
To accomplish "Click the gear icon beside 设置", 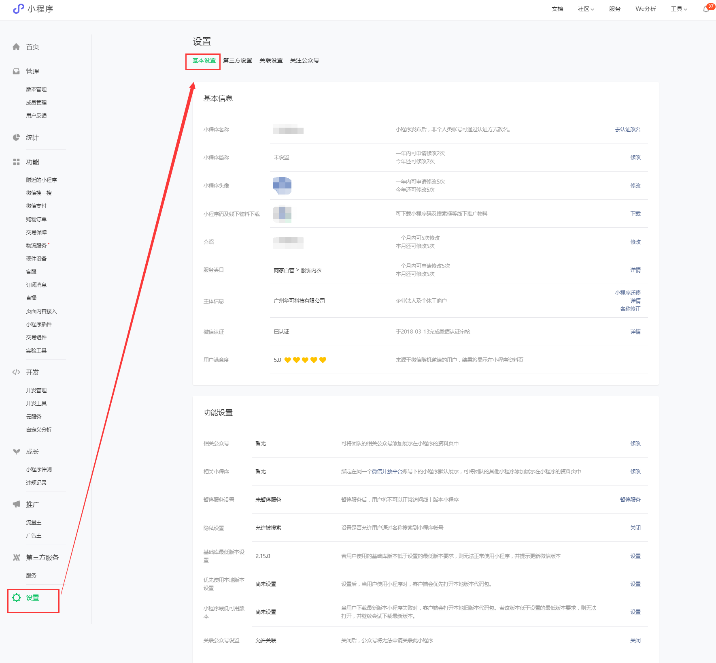I will tap(16, 597).
